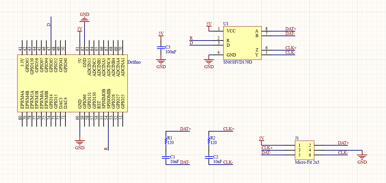Screen dimensions: 386x183
Task: Click the yellow Delfino component body
Action: pos(72,84)
